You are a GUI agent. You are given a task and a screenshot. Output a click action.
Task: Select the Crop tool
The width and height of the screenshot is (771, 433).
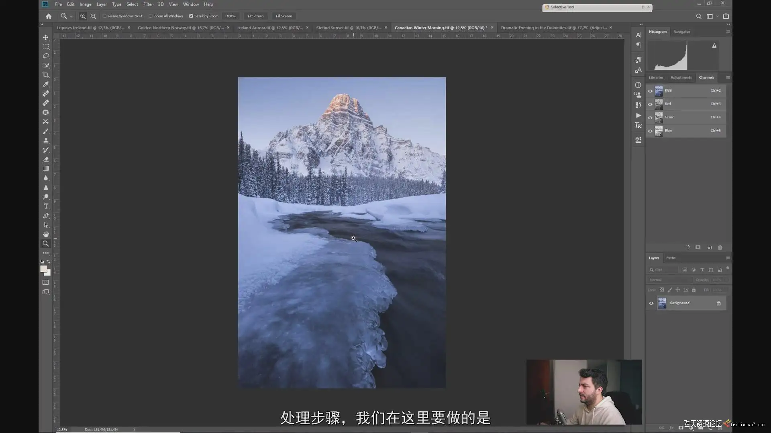pos(46,75)
